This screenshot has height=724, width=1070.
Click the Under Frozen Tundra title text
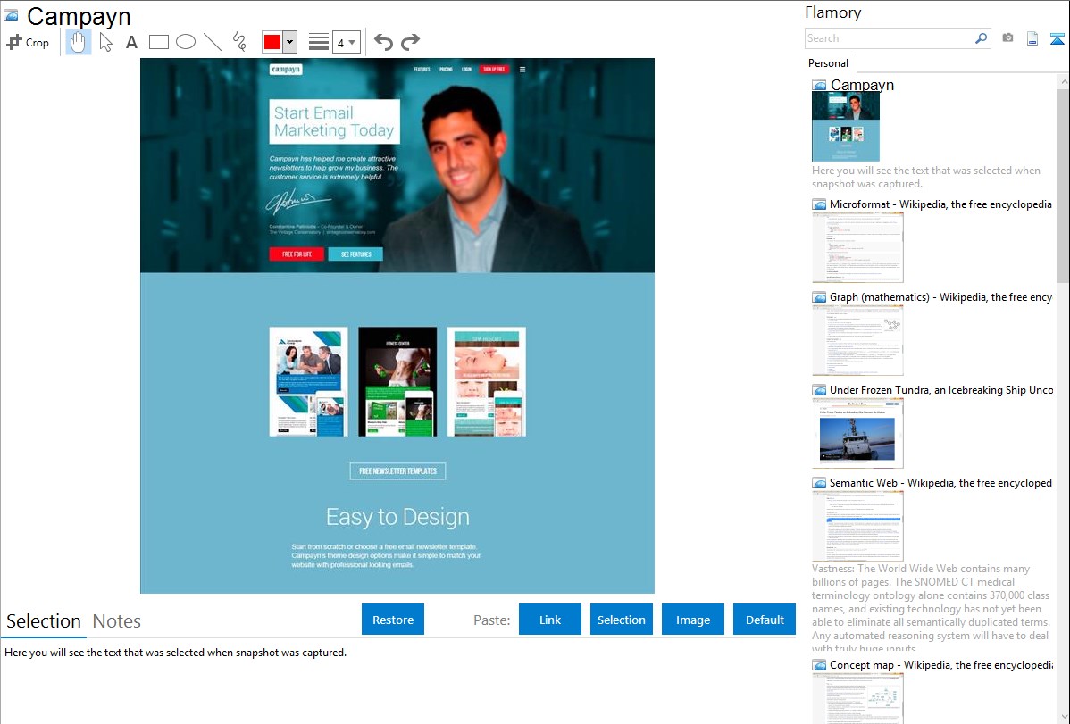point(941,389)
